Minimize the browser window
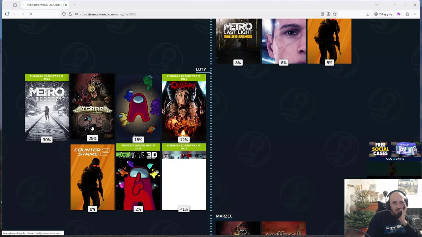Screen dimensions: 422x237 [395, 5]
